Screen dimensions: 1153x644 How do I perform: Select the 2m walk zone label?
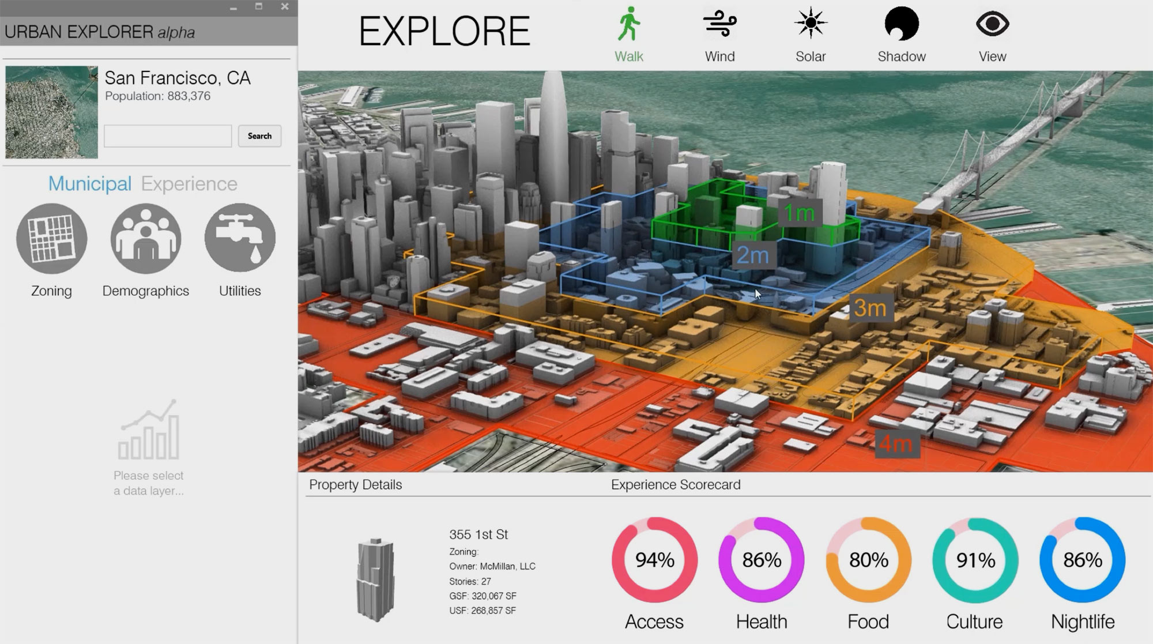click(753, 255)
